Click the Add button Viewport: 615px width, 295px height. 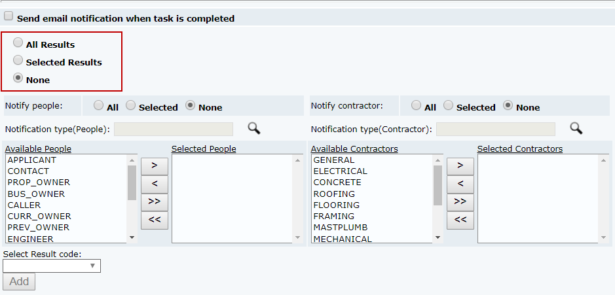pyautogui.click(x=19, y=281)
